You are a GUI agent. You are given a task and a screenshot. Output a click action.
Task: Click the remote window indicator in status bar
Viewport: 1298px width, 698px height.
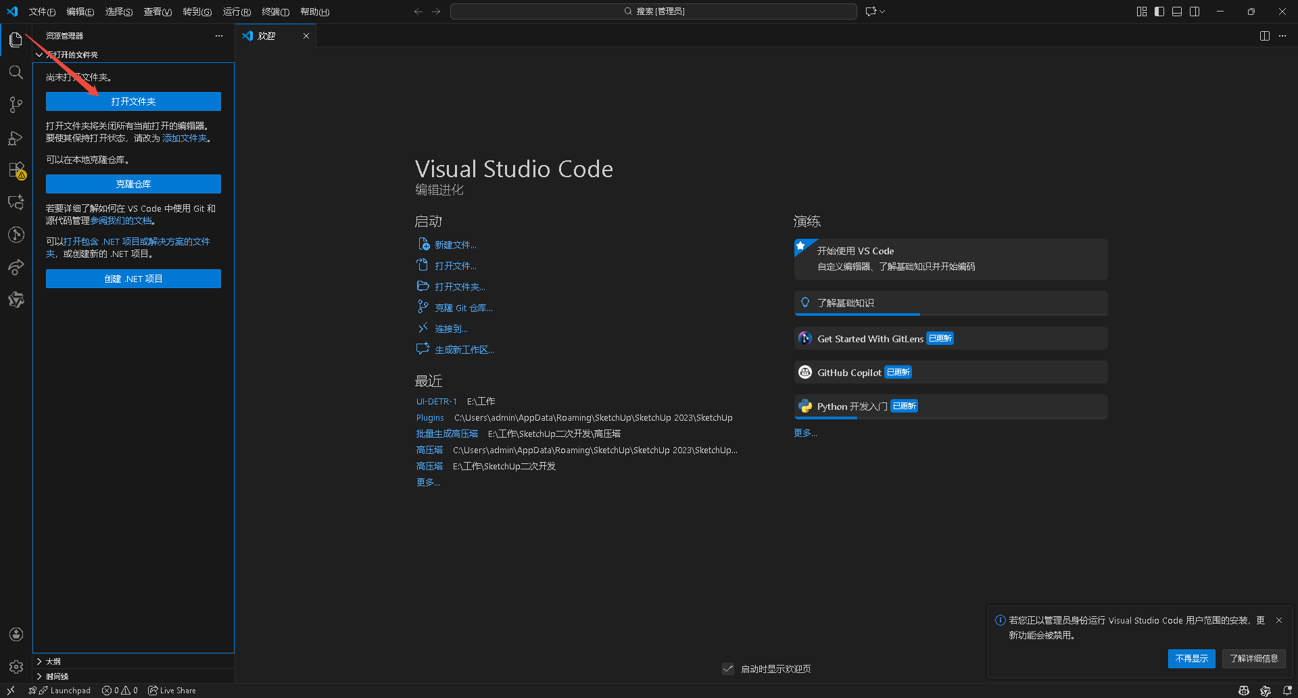(x=11, y=691)
